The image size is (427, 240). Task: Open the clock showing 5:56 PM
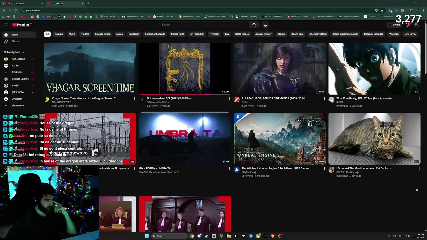click(419, 236)
